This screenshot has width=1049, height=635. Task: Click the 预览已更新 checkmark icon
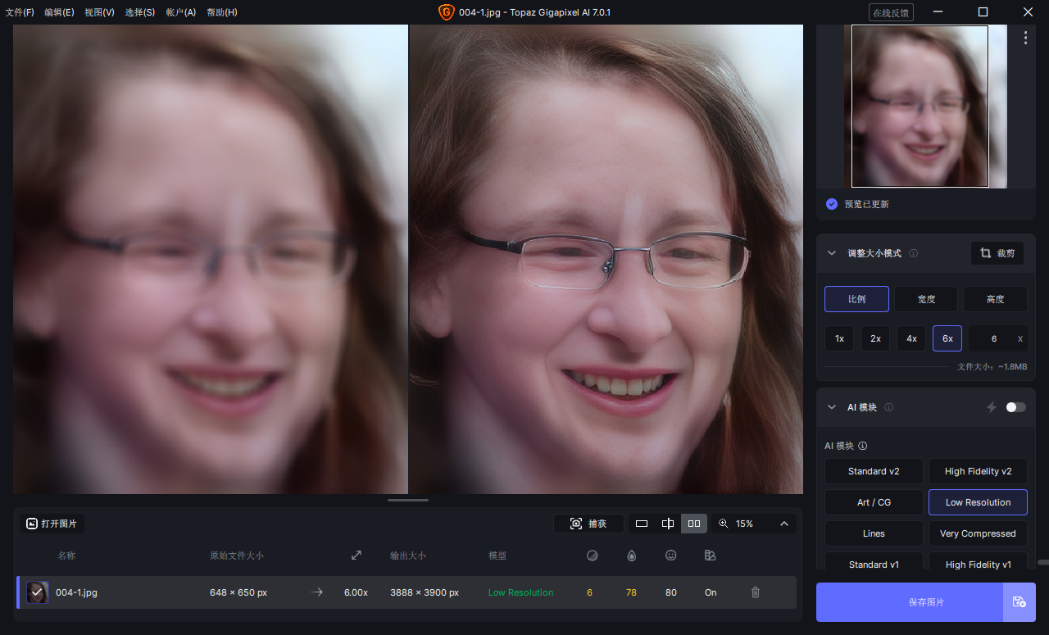tap(832, 204)
